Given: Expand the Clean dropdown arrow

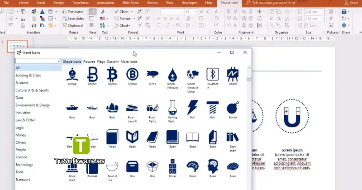Looking at the screenshot, I should pos(132,12).
